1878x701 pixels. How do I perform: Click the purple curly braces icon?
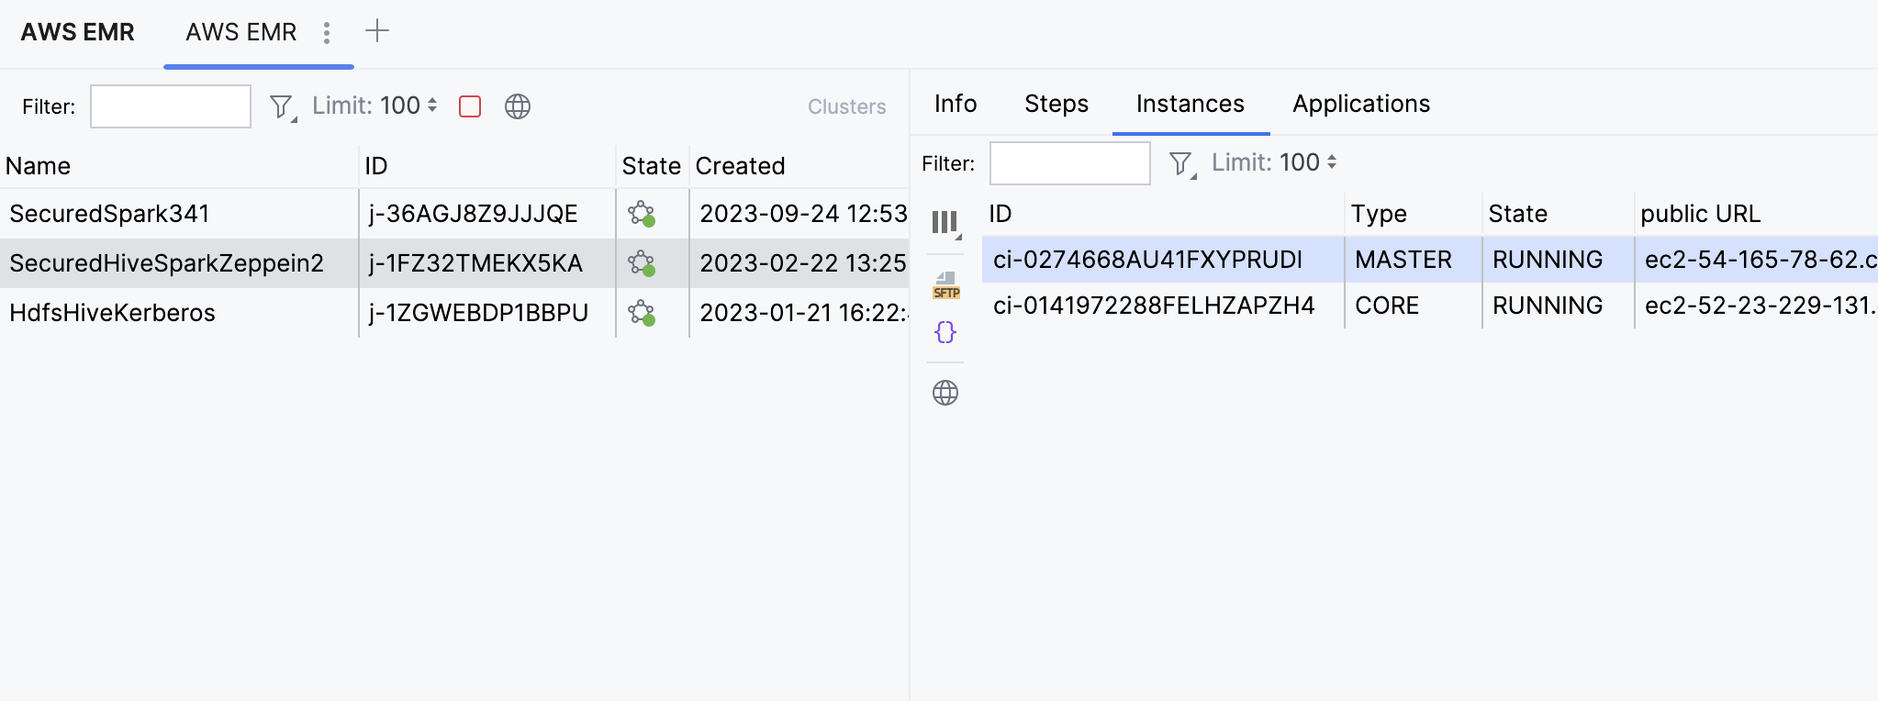(x=945, y=332)
